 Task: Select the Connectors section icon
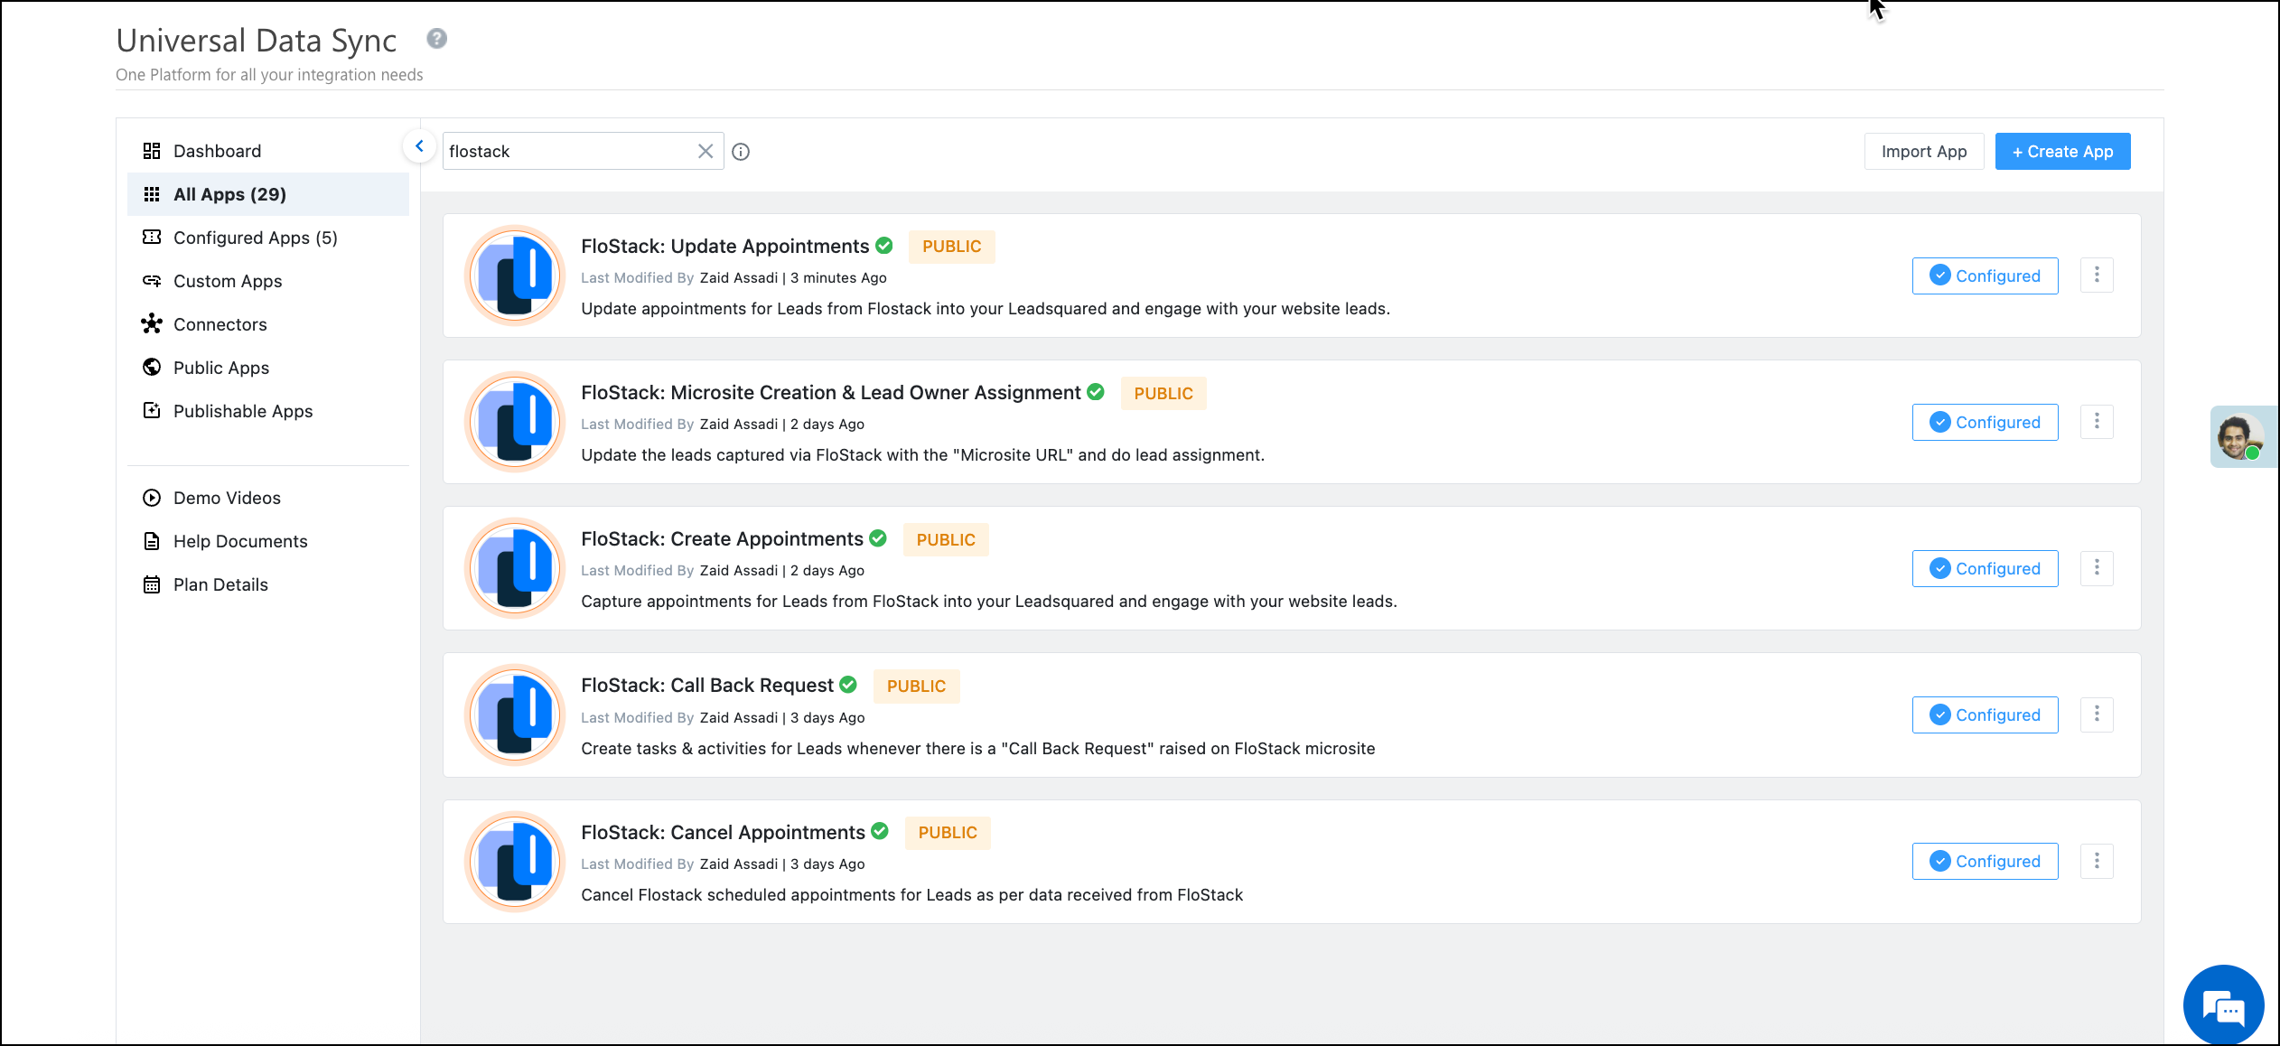coord(152,323)
